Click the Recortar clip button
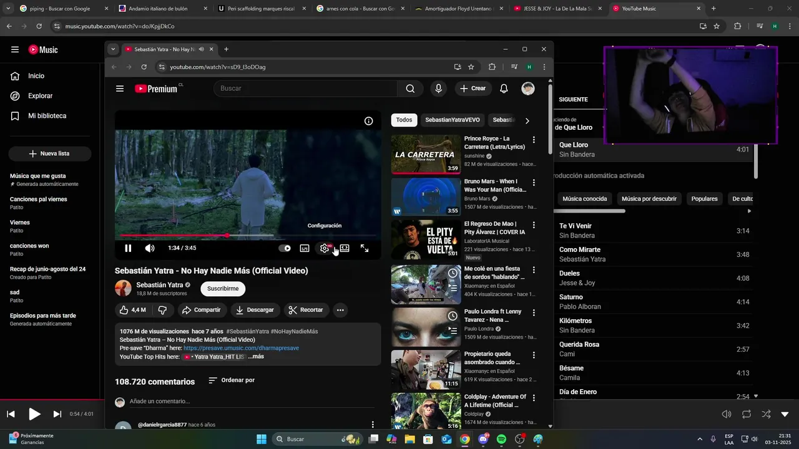Image resolution: width=799 pixels, height=449 pixels. click(306, 310)
